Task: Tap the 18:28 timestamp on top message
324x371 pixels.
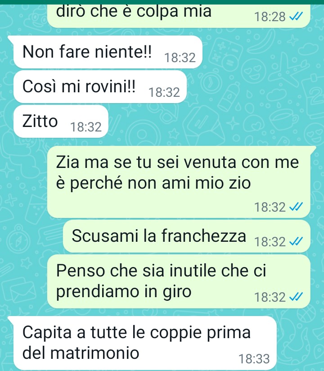Action: (x=270, y=17)
